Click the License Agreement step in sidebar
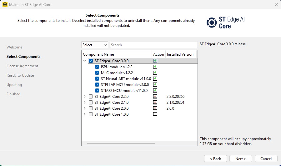 click(x=23, y=66)
